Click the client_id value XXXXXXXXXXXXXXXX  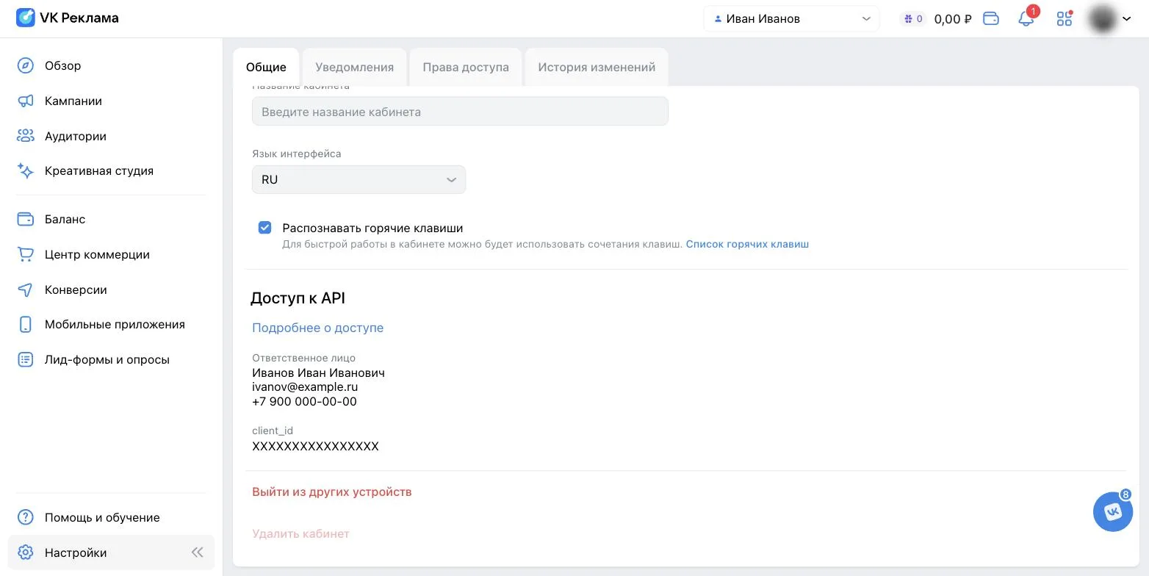(x=315, y=446)
